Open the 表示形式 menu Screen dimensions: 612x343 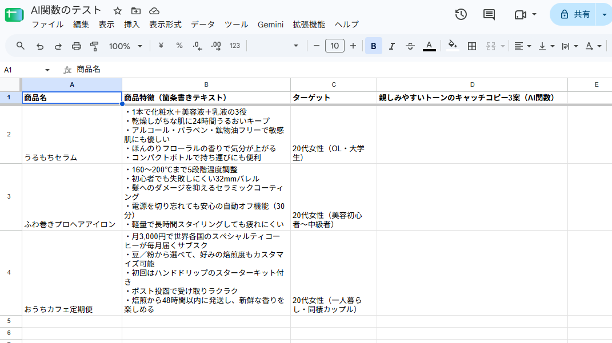166,25
